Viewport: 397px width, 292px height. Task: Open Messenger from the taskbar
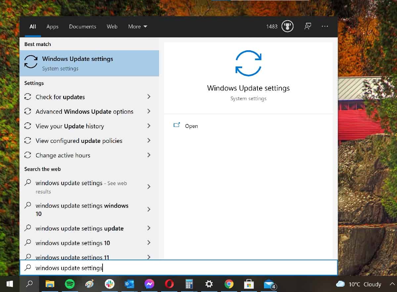coord(149,284)
